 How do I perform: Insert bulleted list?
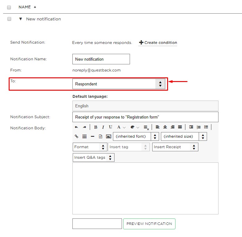pyautogui.click(x=206, y=127)
